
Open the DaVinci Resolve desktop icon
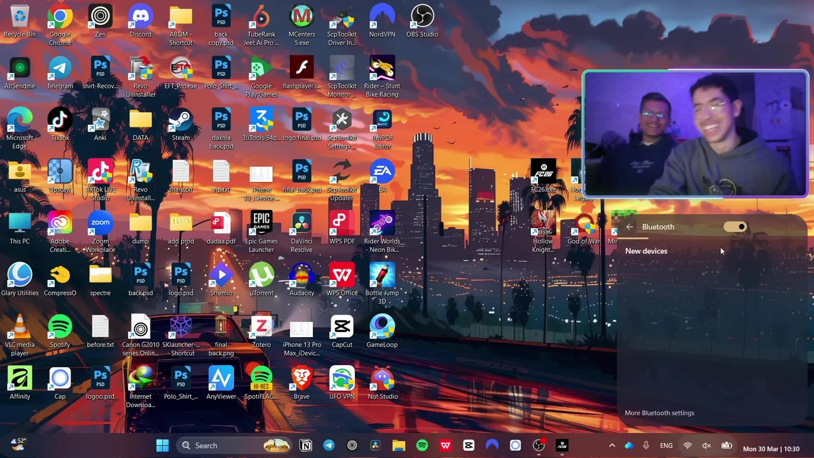pyautogui.click(x=301, y=232)
